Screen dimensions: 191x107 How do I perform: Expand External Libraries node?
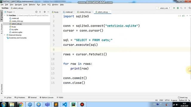click(5, 35)
